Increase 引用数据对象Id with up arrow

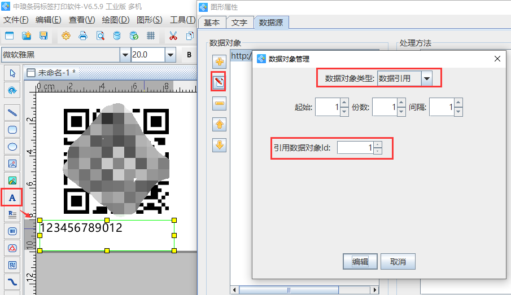click(377, 144)
